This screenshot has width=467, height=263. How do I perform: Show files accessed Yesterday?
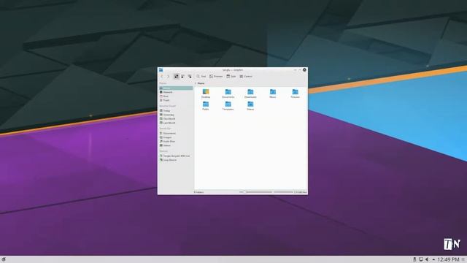[176, 115]
